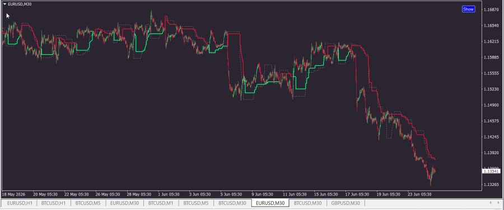Click the 5 Jun 05:30 time label
Screen dimensions: 504x210
coord(231,194)
